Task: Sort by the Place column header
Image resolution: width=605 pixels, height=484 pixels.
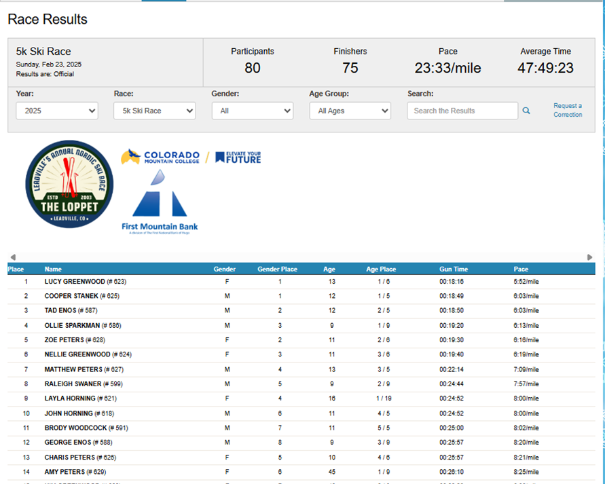Action: point(16,269)
